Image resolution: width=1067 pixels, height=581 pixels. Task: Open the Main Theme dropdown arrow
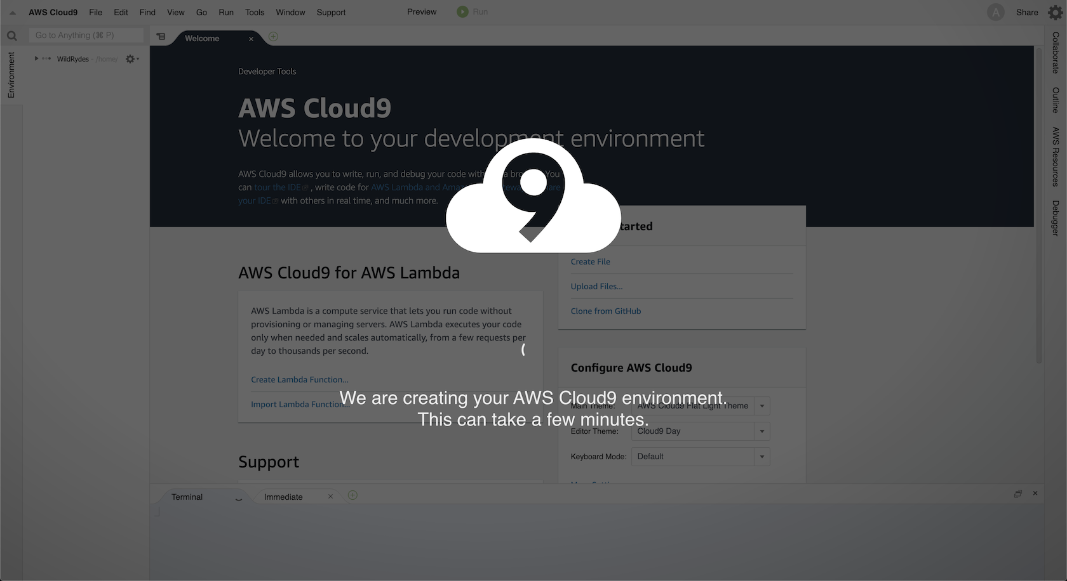coord(762,406)
